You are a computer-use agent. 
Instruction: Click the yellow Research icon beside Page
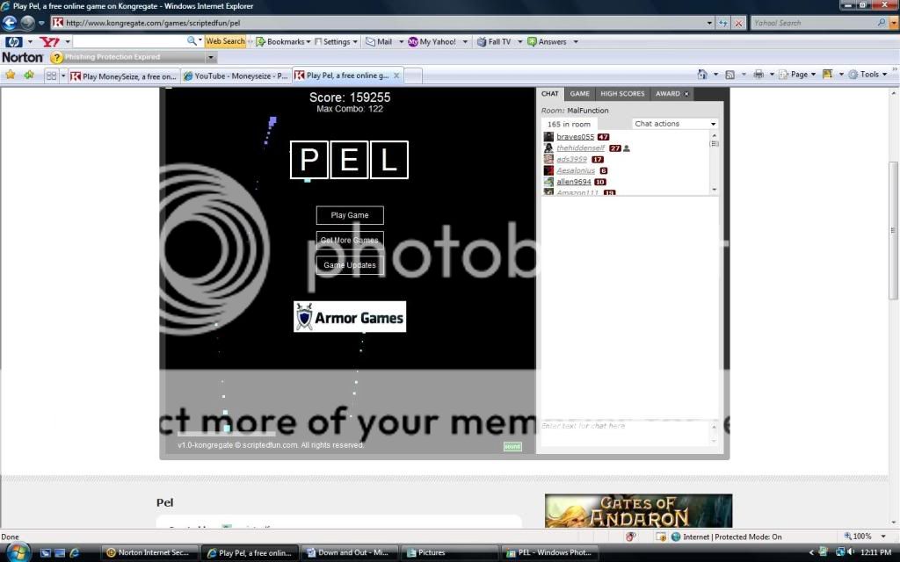[828, 75]
